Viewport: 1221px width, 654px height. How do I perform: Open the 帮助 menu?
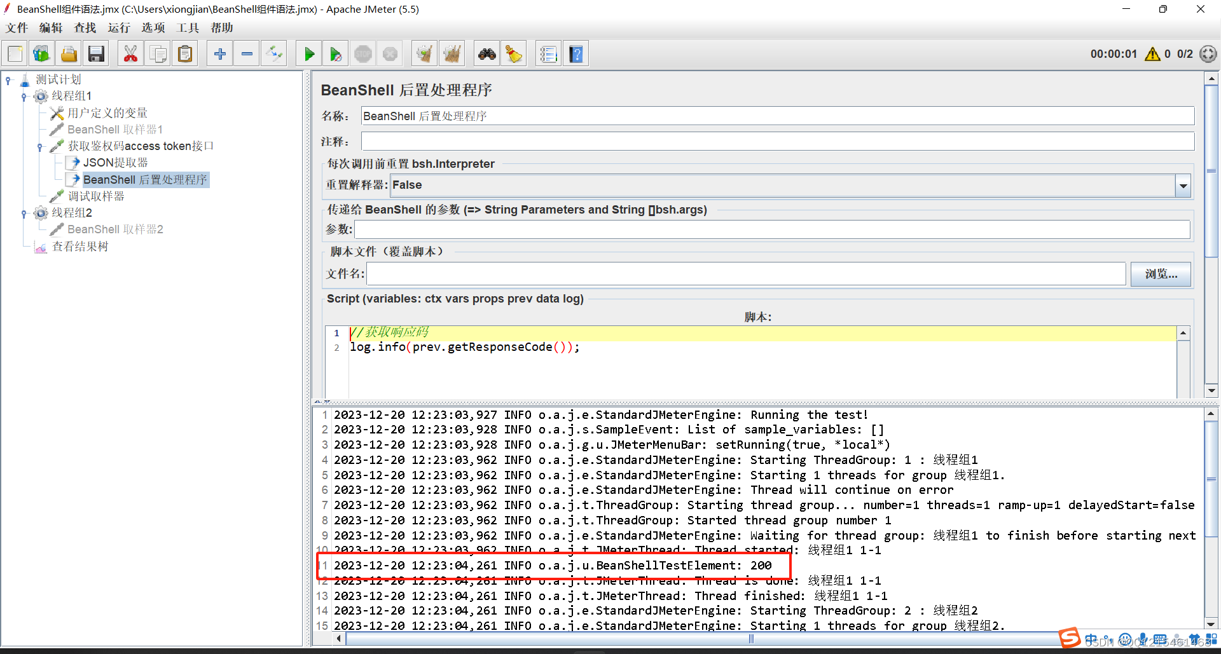click(x=222, y=28)
